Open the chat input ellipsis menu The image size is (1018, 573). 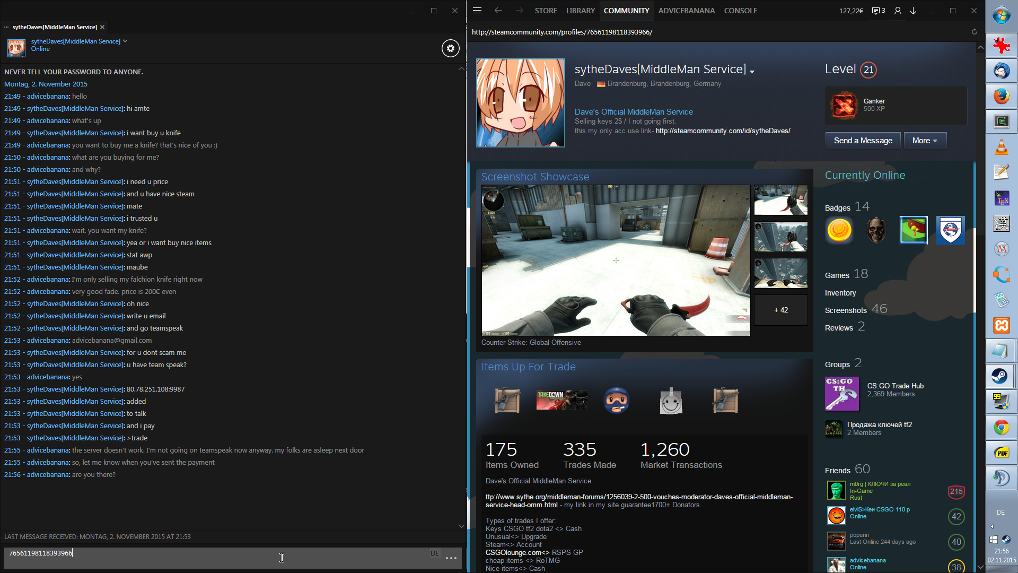pyautogui.click(x=451, y=558)
